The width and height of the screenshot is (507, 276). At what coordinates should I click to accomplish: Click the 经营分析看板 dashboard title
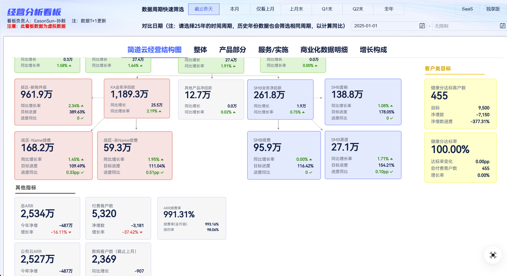[34, 12]
